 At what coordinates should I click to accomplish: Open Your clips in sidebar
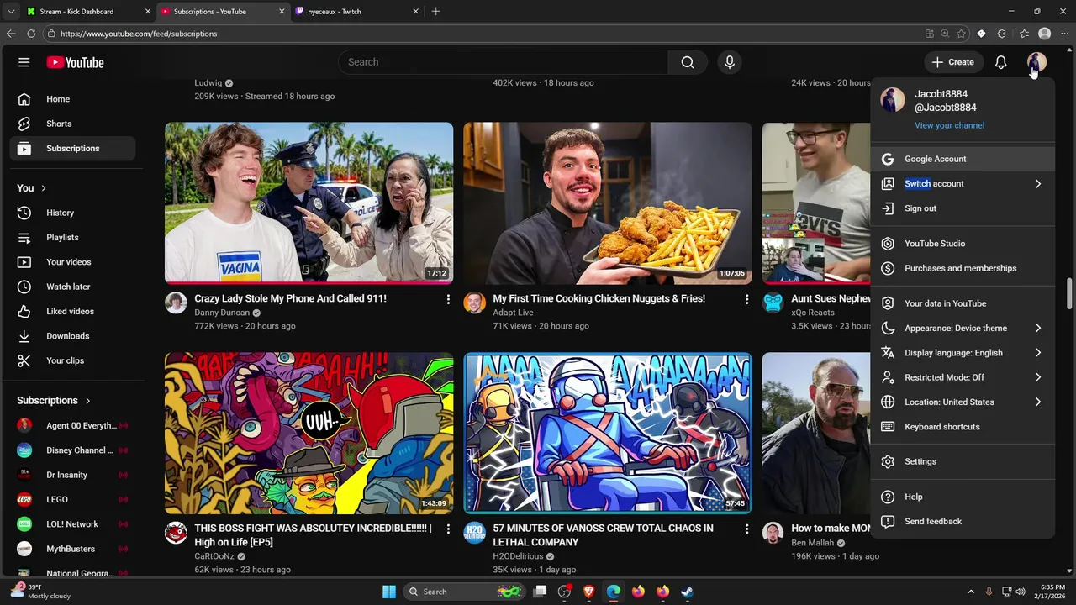pos(72,360)
